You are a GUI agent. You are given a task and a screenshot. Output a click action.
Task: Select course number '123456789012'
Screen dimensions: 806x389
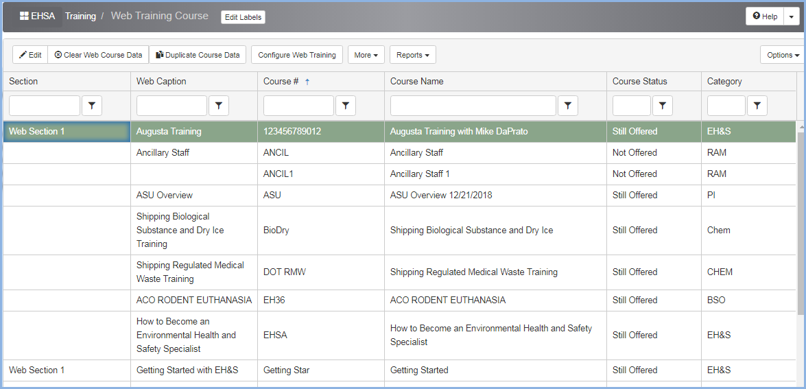tap(321, 132)
